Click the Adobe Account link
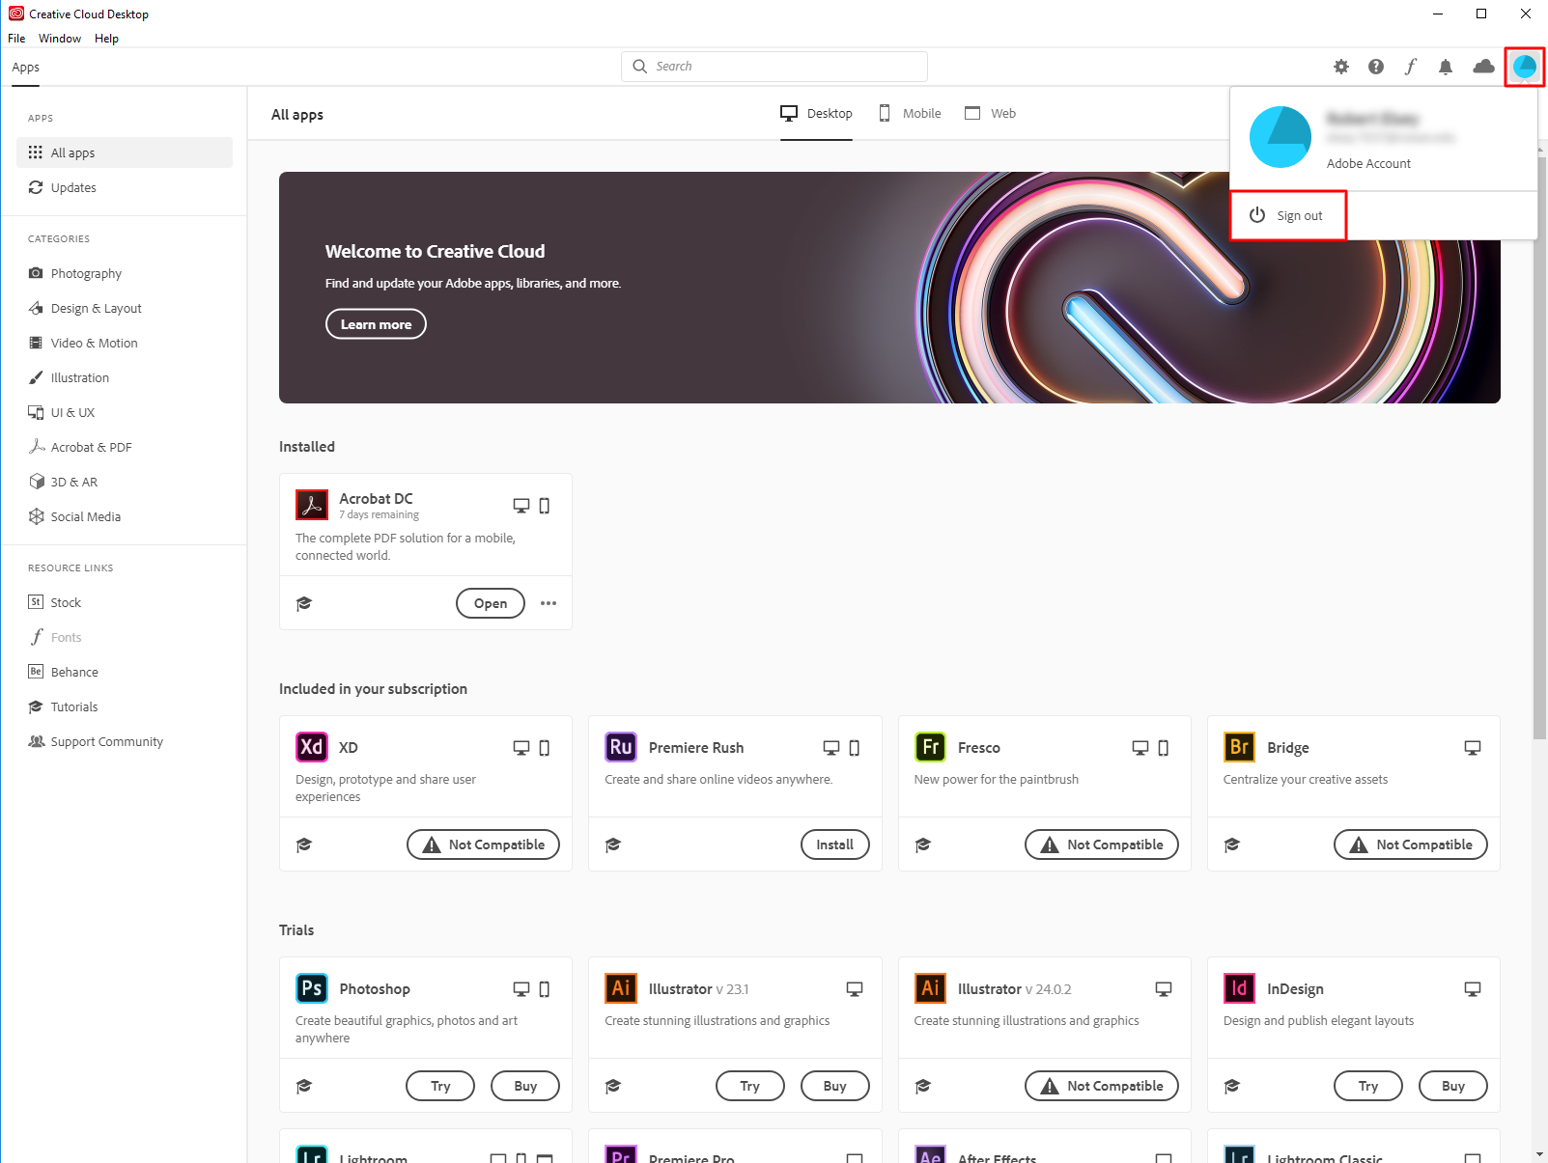Image resolution: width=1548 pixels, height=1163 pixels. coord(1368,163)
